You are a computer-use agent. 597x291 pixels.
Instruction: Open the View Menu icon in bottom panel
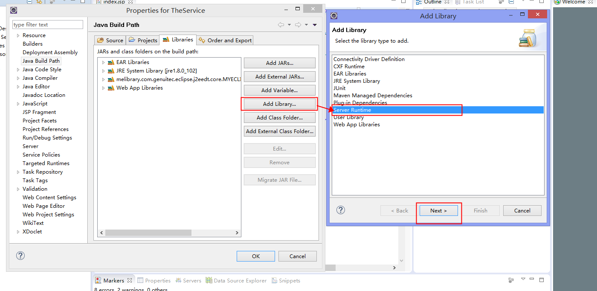coord(523,279)
